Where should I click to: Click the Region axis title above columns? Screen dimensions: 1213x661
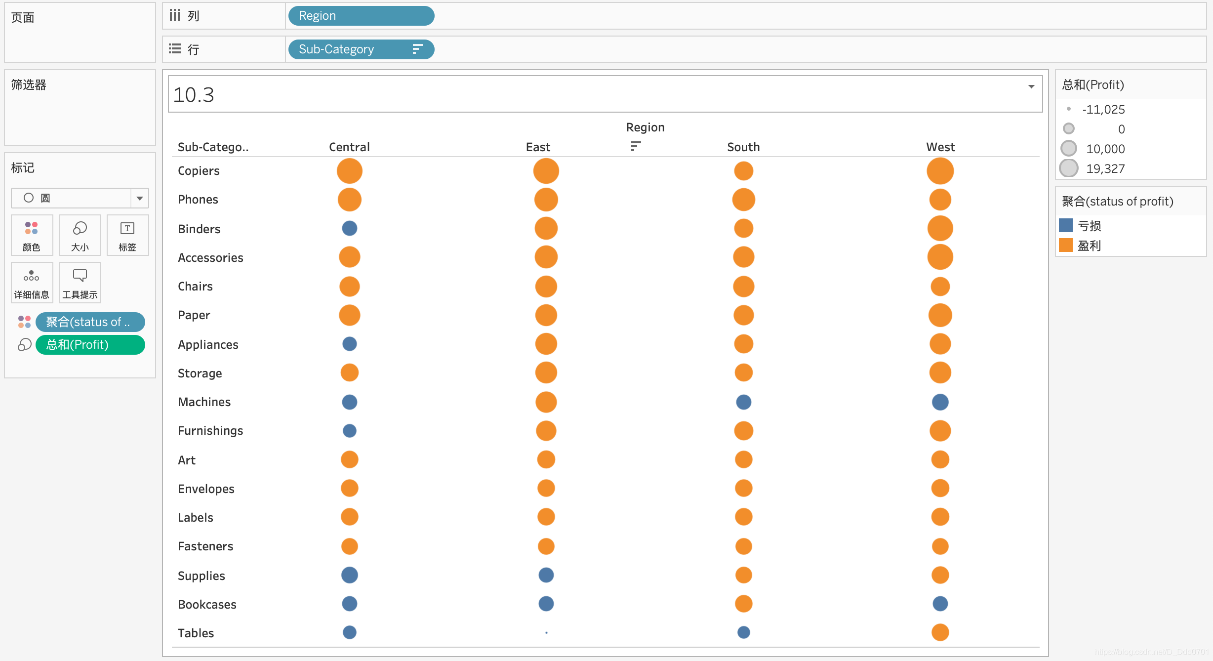pos(645,127)
